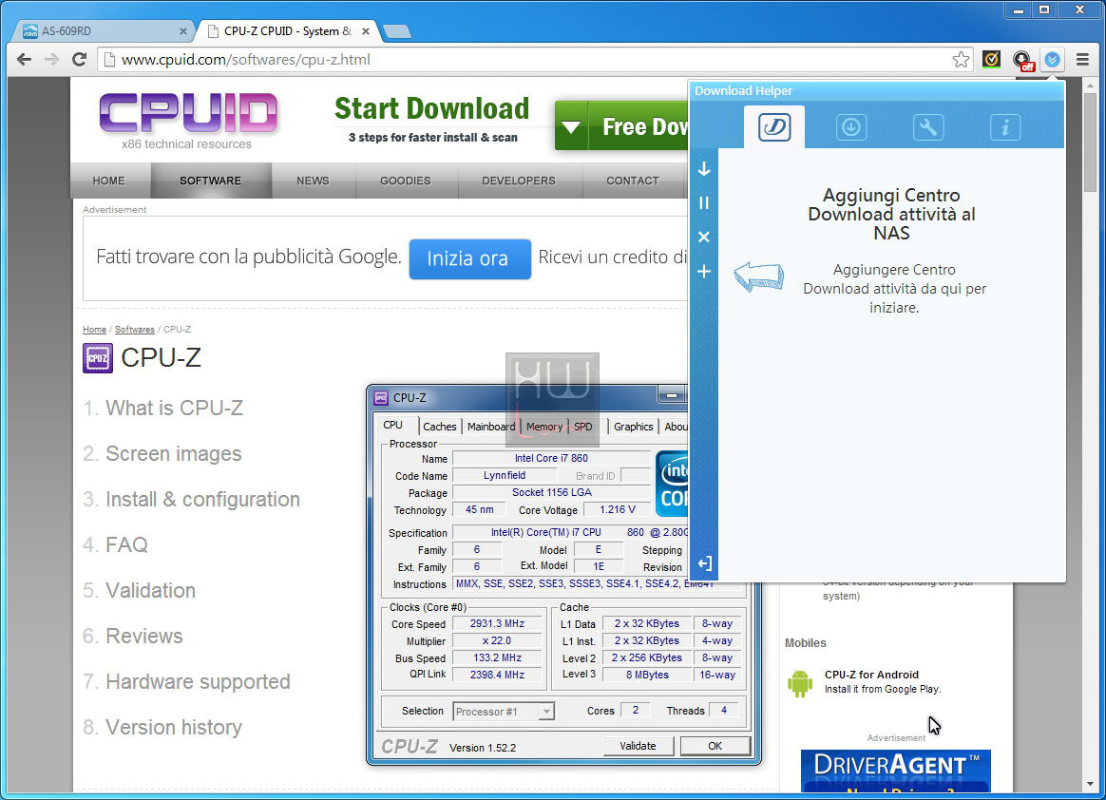
Task: Click the 'Aggiungi Centro Download attività al NAS' heading
Action: (x=891, y=215)
